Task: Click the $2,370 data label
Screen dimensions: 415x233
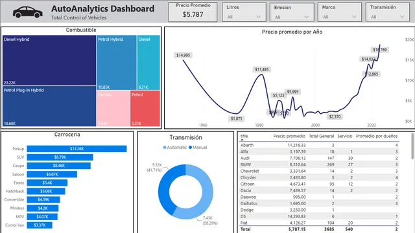Action: click(x=335, y=116)
